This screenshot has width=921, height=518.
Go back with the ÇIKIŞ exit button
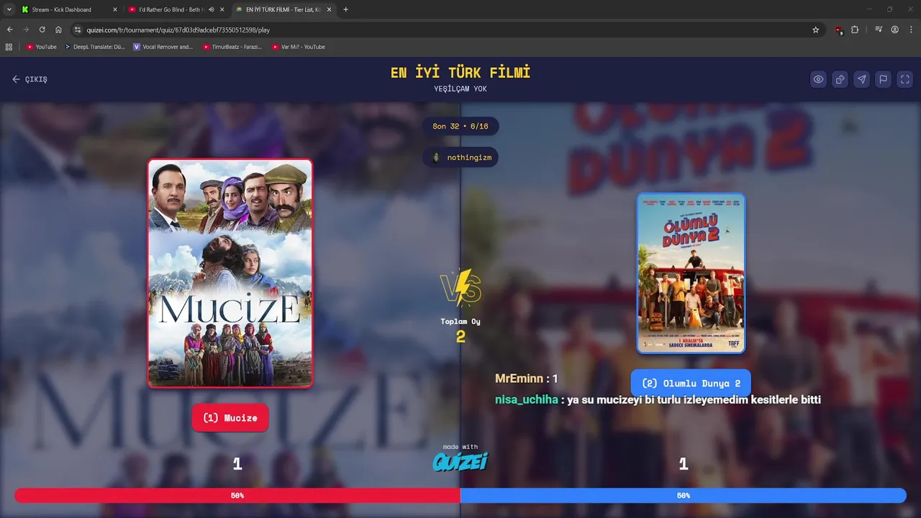(30, 79)
